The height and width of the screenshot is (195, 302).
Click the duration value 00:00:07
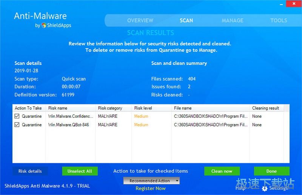pyautogui.click(x=71, y=87)
